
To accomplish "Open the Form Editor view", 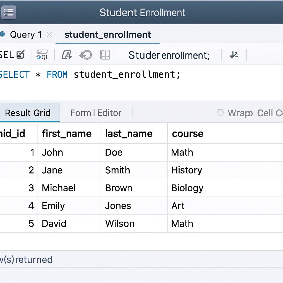I will [x=96, y=113].
